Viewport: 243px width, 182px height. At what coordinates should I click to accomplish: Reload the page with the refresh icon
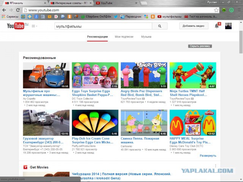pyautogui.click(x=18, y=10)
